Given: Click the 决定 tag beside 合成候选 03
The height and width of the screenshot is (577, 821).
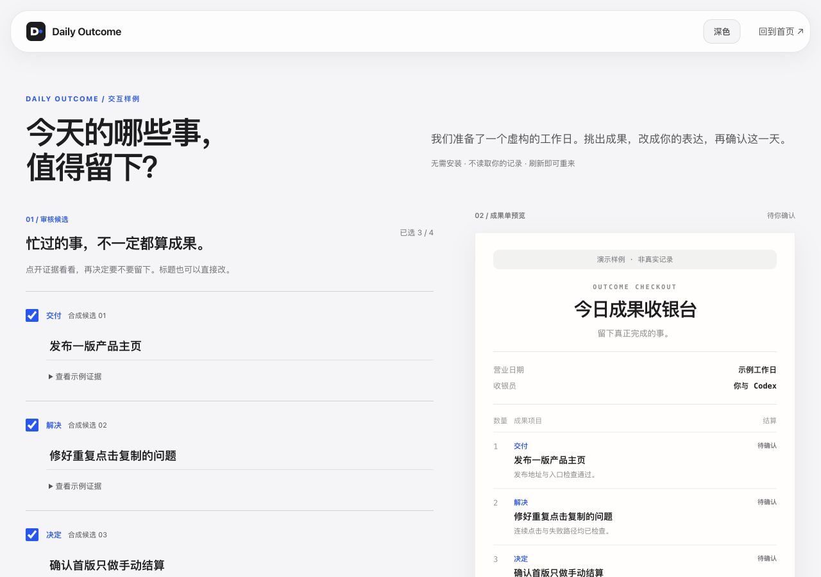Looking at the screenshot, I should pos(54,535).
